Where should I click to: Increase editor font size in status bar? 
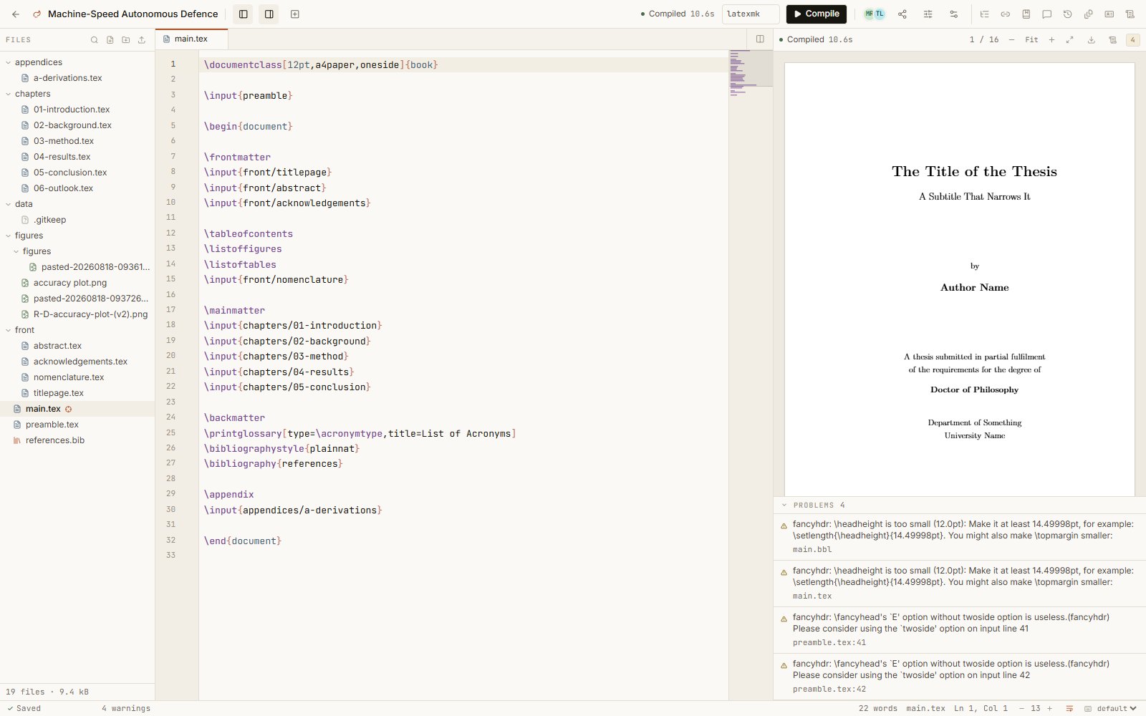coord(1049,708)
